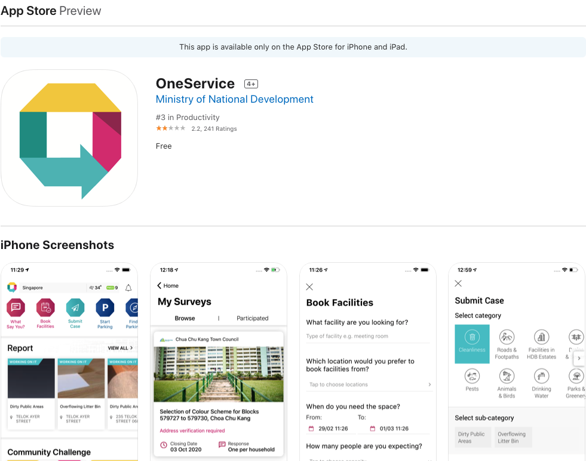Click VIEW ALL in Report section

tap(120, 348)
